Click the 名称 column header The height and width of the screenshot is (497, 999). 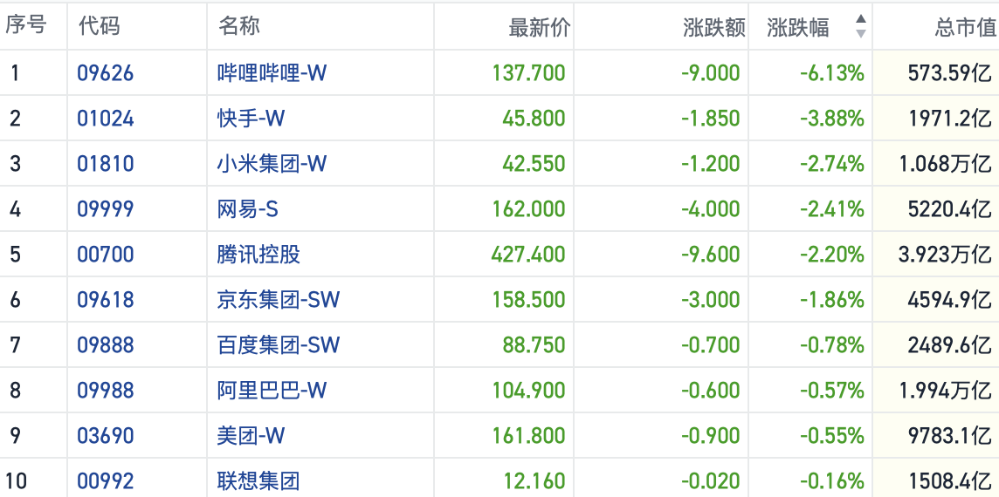tap(239, 26)
